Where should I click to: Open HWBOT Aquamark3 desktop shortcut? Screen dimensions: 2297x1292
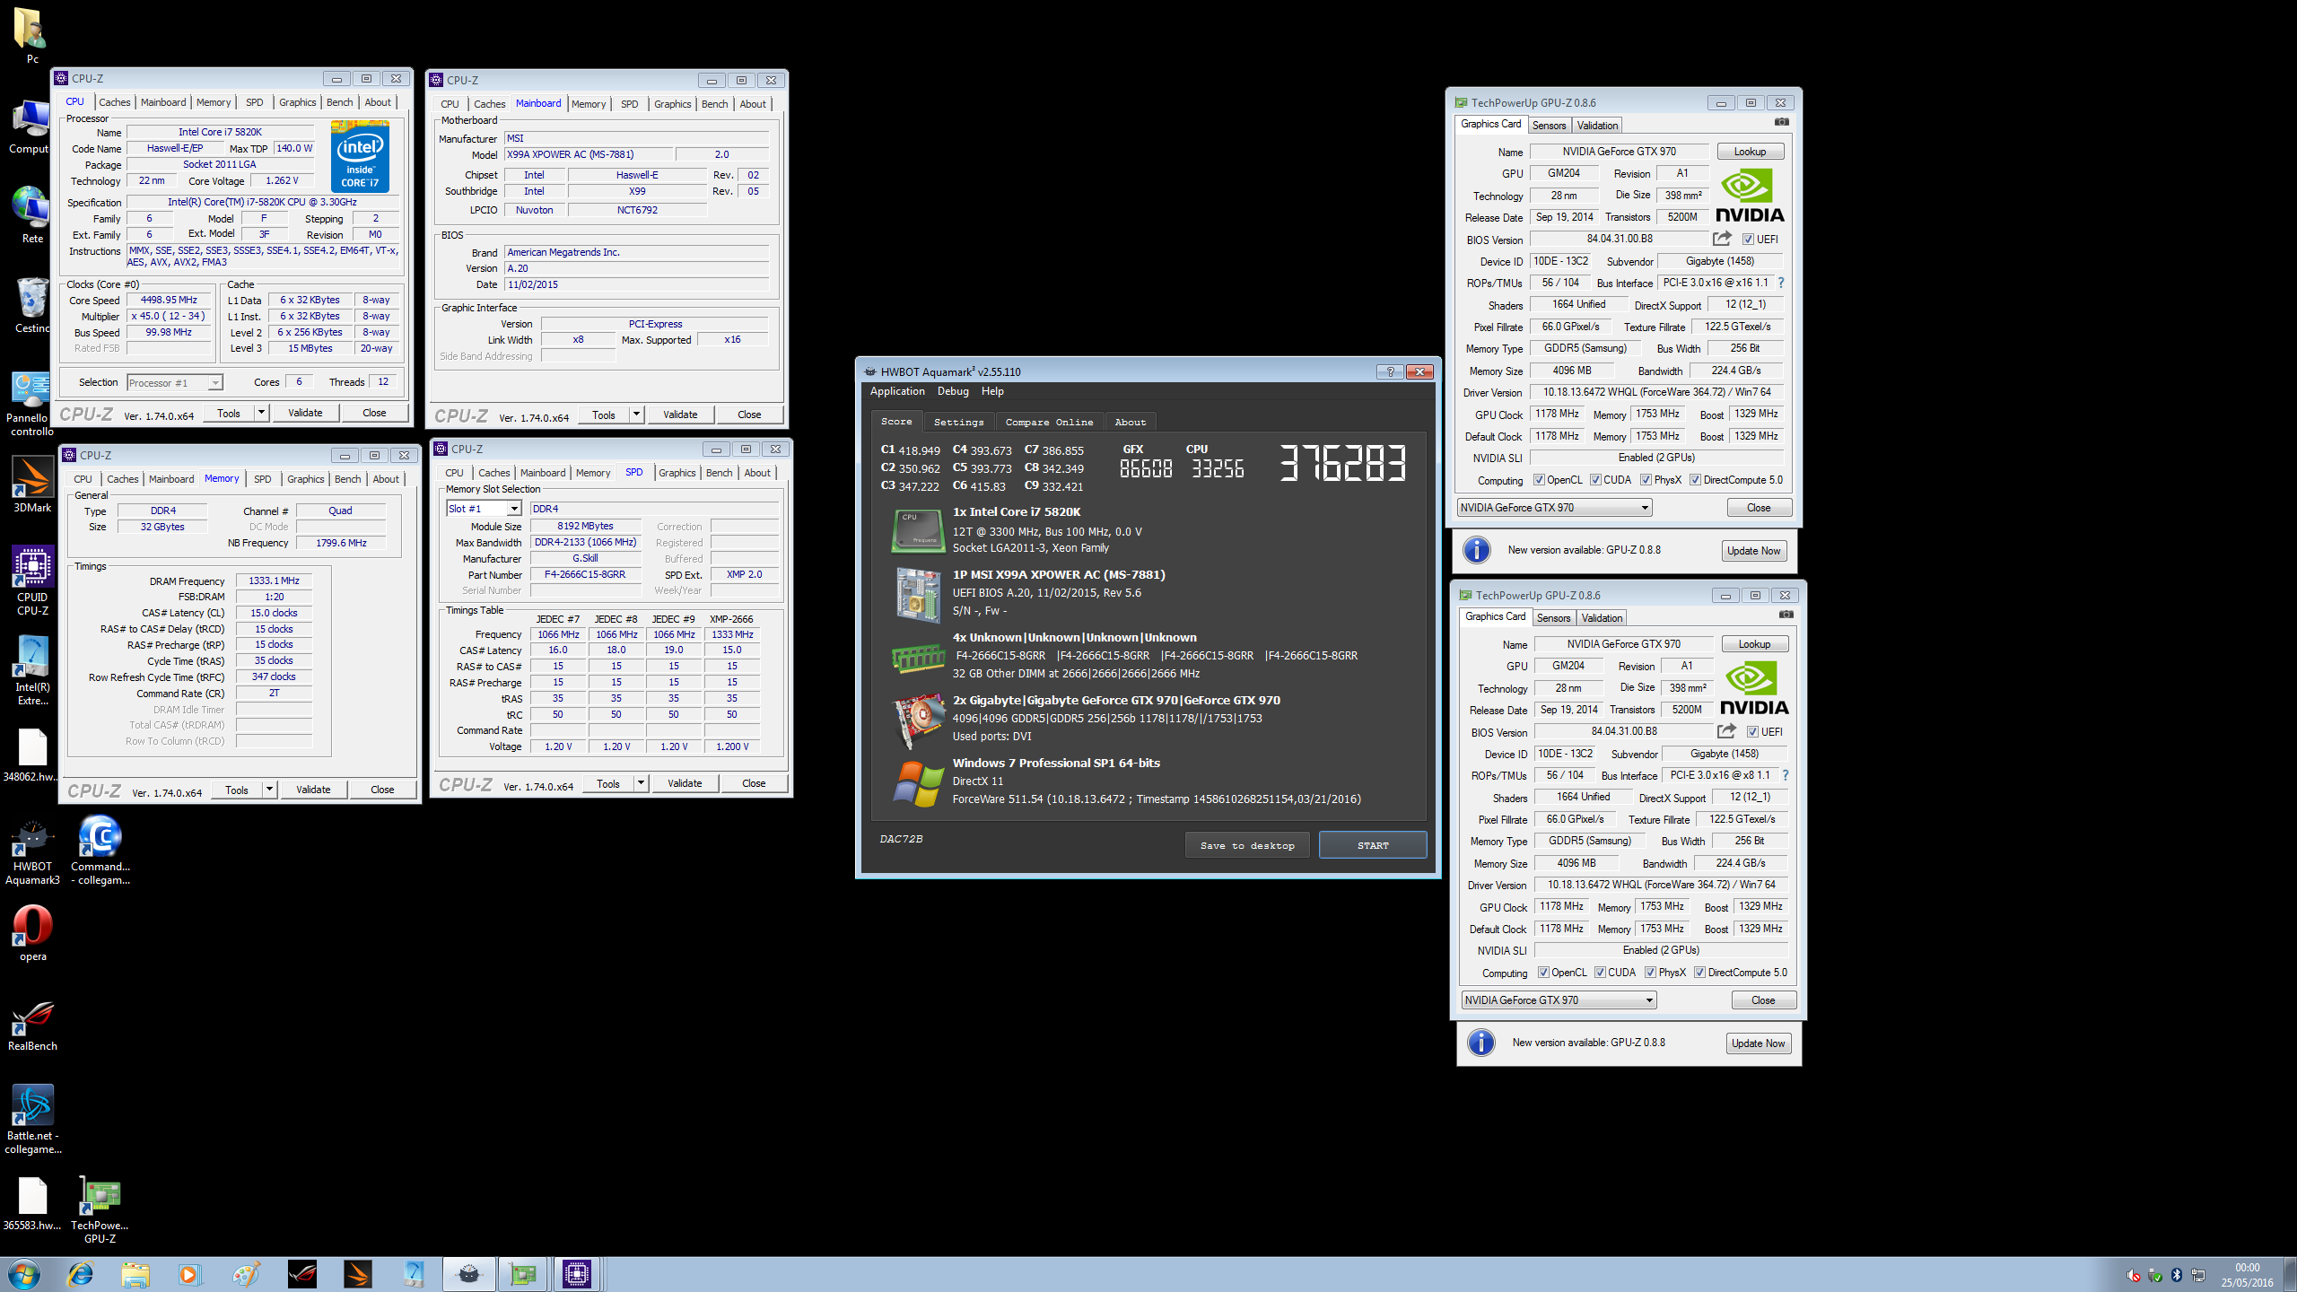pyautogui.click(x=32, y=851)
